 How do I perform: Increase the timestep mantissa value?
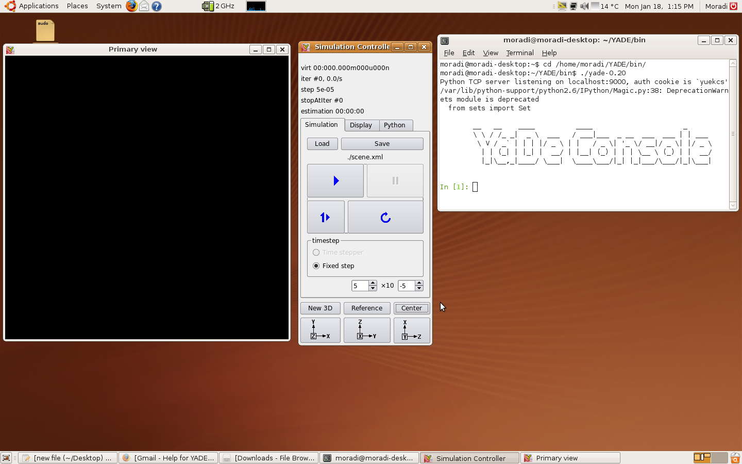point(373,283)
